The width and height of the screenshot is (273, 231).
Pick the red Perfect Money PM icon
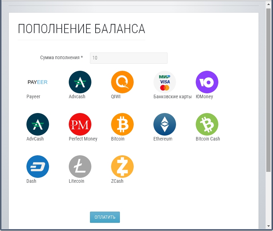pyautogui.click(x=80, y=124)
